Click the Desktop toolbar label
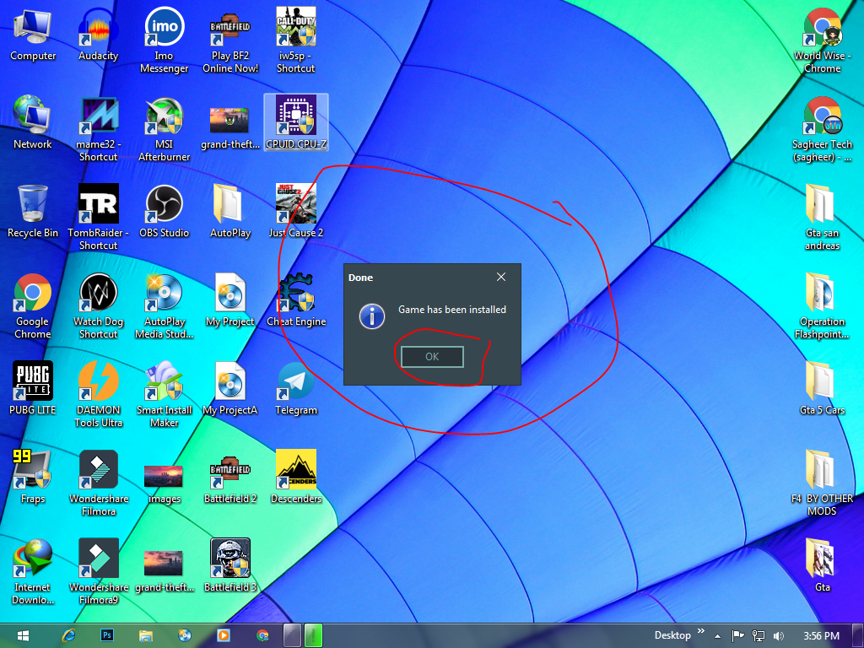Screen dimensions: 864x648 click(672, 635)
